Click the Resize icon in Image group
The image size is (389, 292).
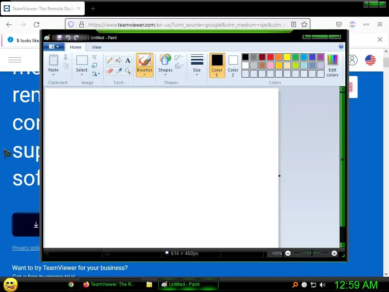click(x=95, y=65)
